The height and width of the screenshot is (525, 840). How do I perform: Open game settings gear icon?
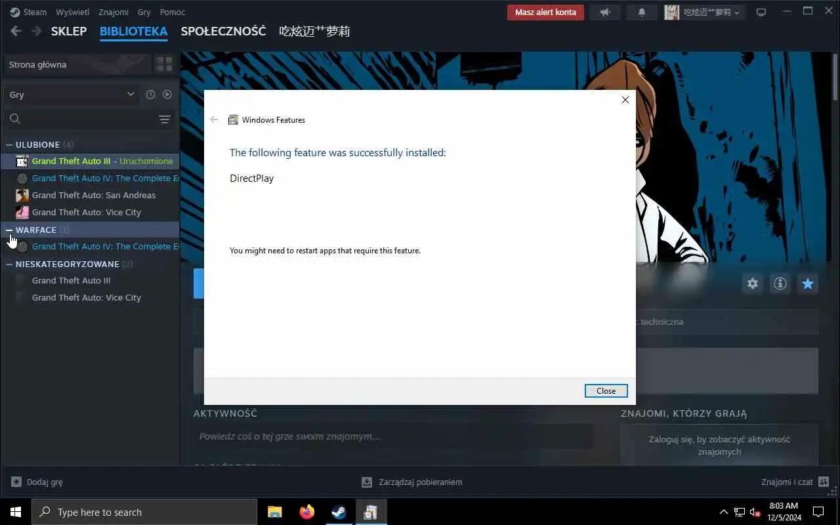pos(753,283)
